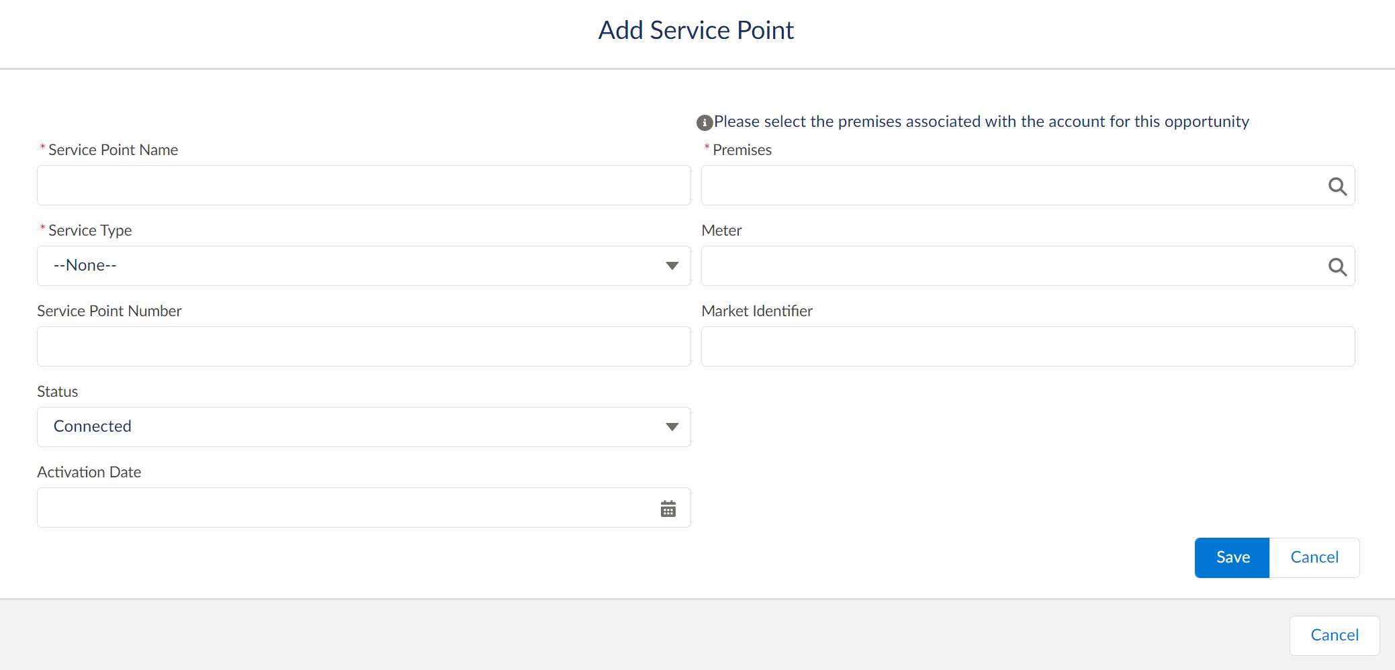Click Cancel in the bottom footer bar
Viewport: 1395px width, 670px height.
1334,635
